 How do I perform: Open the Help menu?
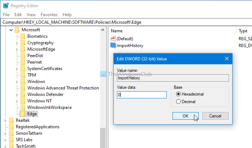point(67,15)
